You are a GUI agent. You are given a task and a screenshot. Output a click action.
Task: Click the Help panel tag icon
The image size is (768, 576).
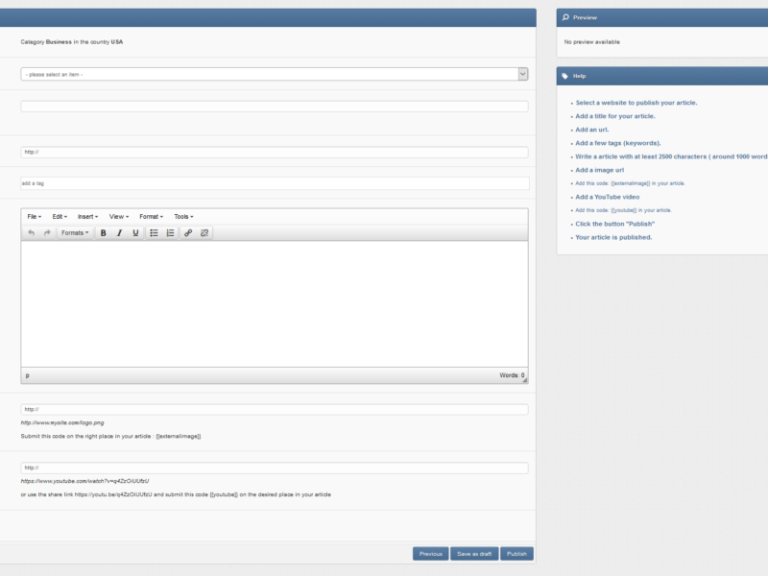point(565,76)
